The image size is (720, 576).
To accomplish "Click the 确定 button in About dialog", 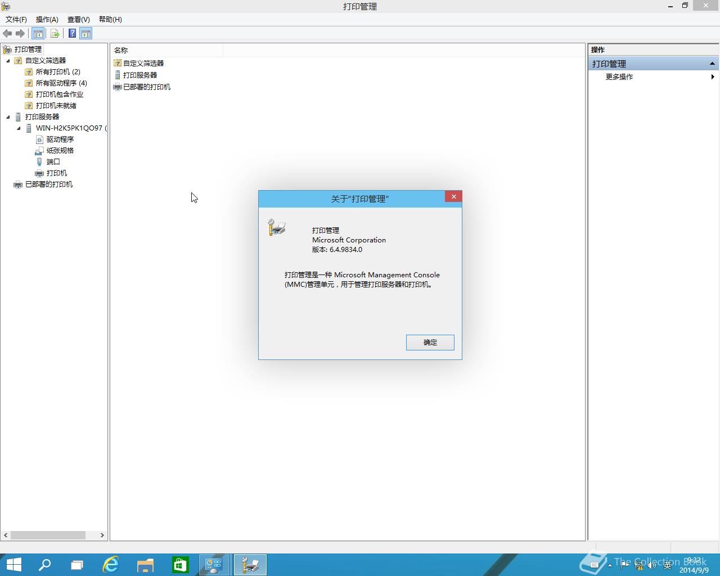I will click(430, 343).
